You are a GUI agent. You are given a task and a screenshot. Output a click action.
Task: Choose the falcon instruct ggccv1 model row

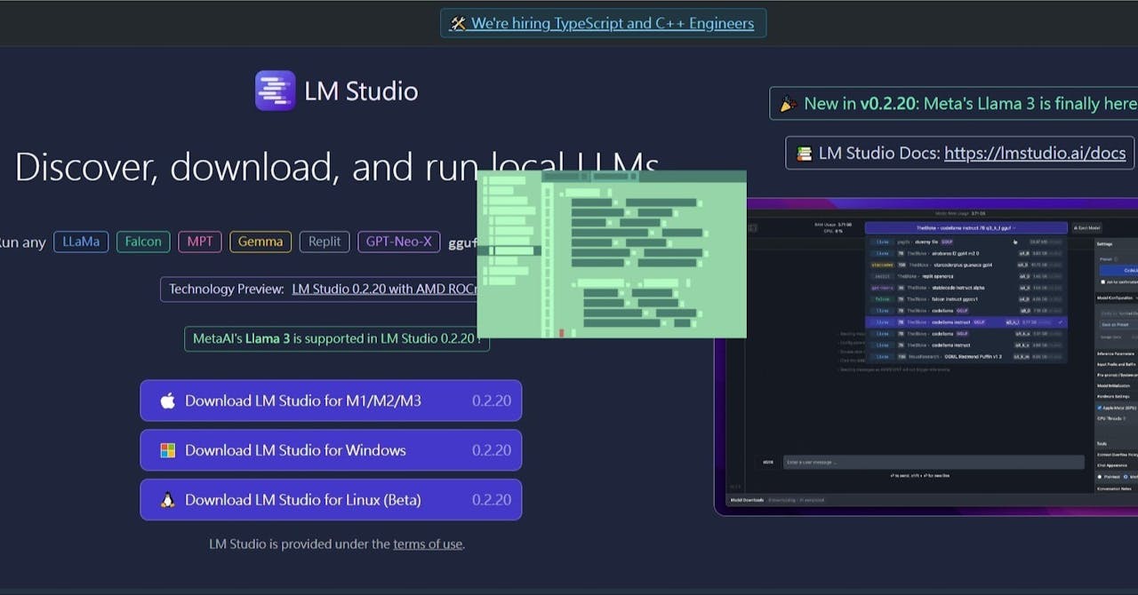tap(966, 299)
